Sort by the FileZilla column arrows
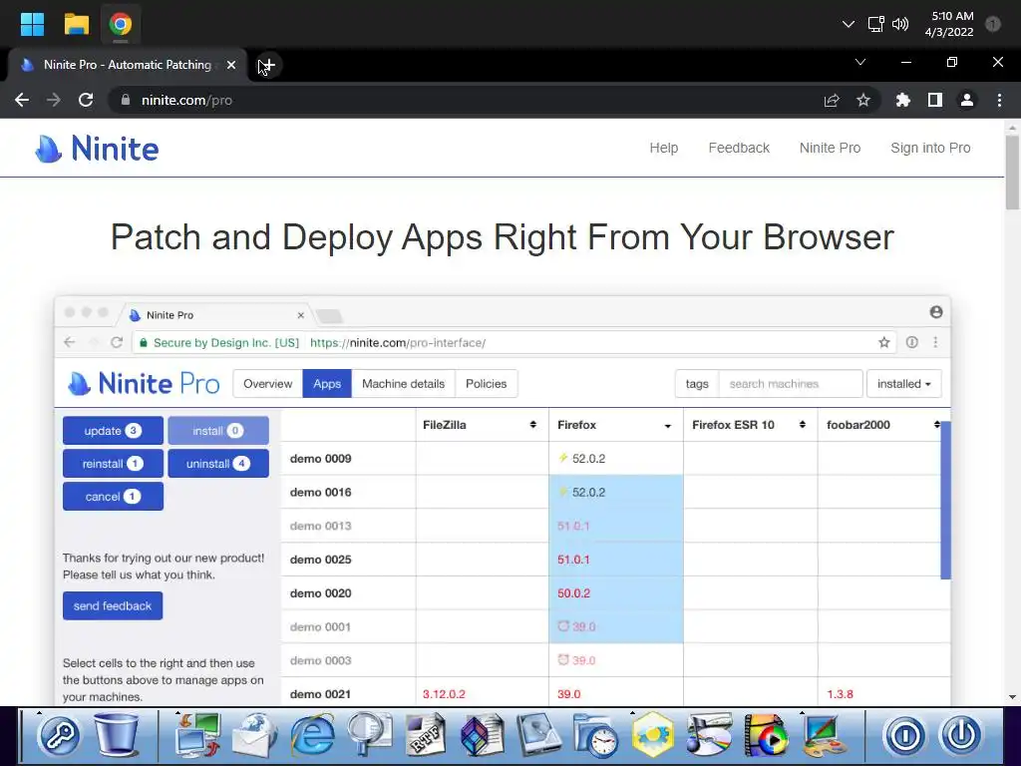Screen dimensions: 1021x766 pyautogui.click(x=533, y=425)
